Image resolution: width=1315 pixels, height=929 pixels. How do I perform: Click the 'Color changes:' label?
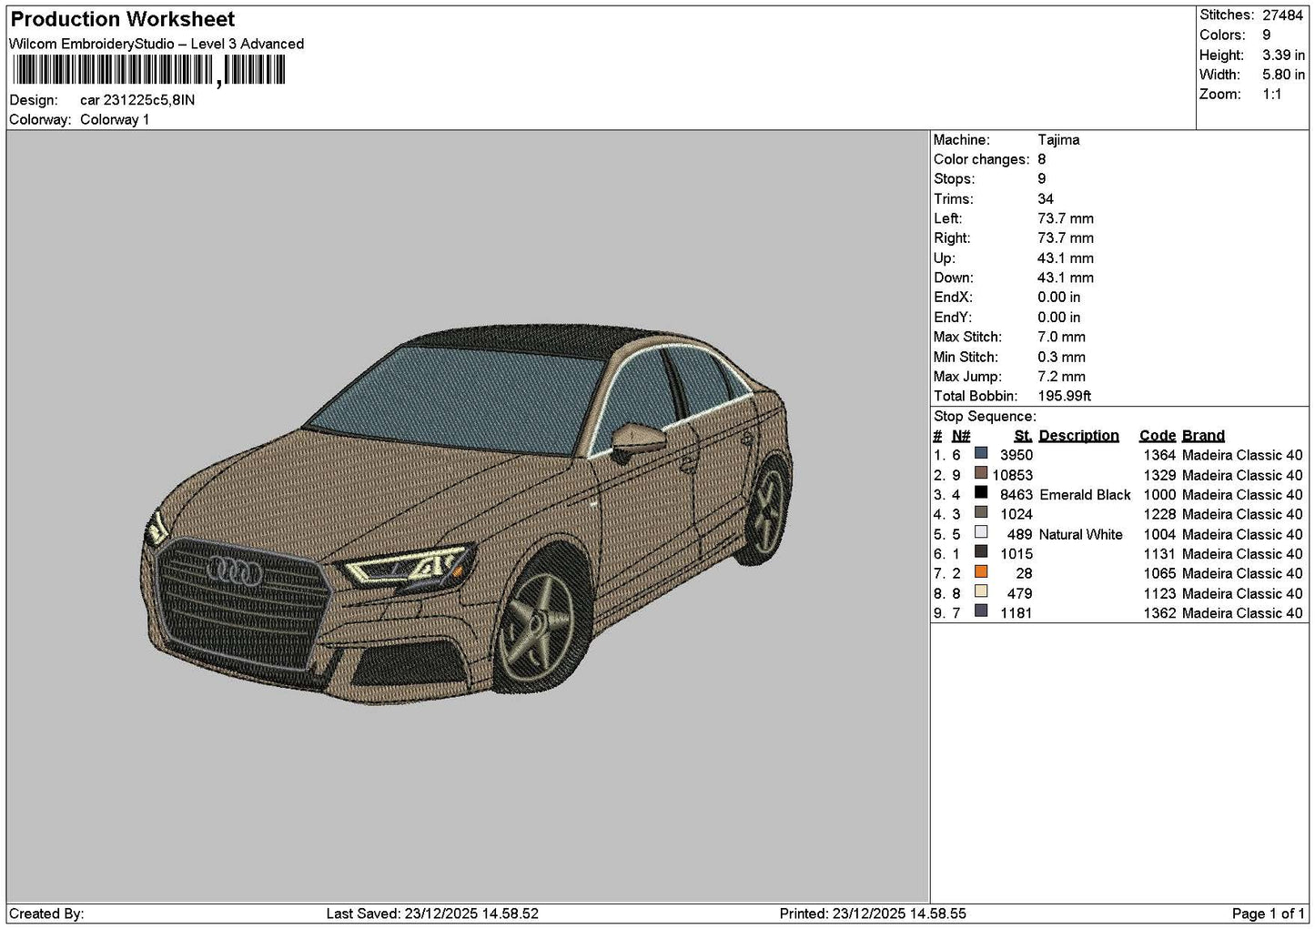tap(982, 159)
